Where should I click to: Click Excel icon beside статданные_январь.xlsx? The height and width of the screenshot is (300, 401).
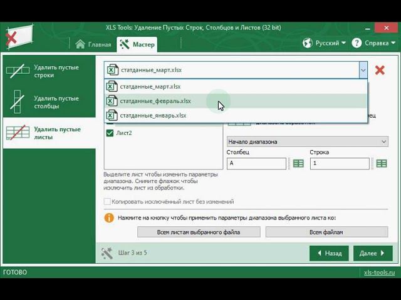112,116
